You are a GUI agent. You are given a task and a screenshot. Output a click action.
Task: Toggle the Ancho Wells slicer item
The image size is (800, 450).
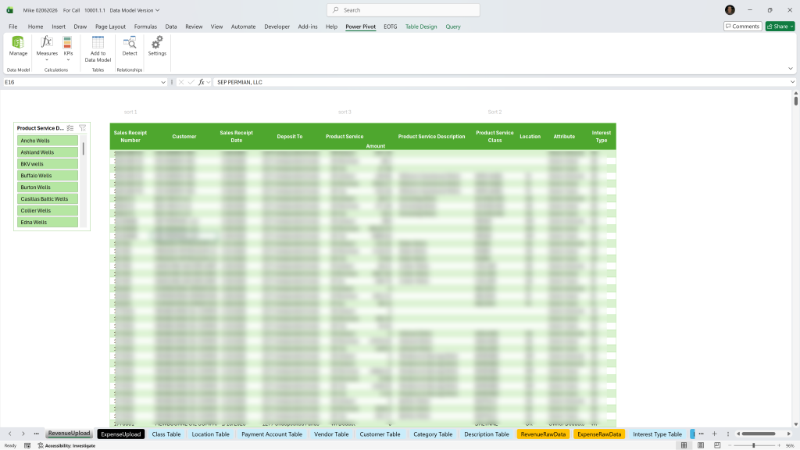[x=48, y=141]
